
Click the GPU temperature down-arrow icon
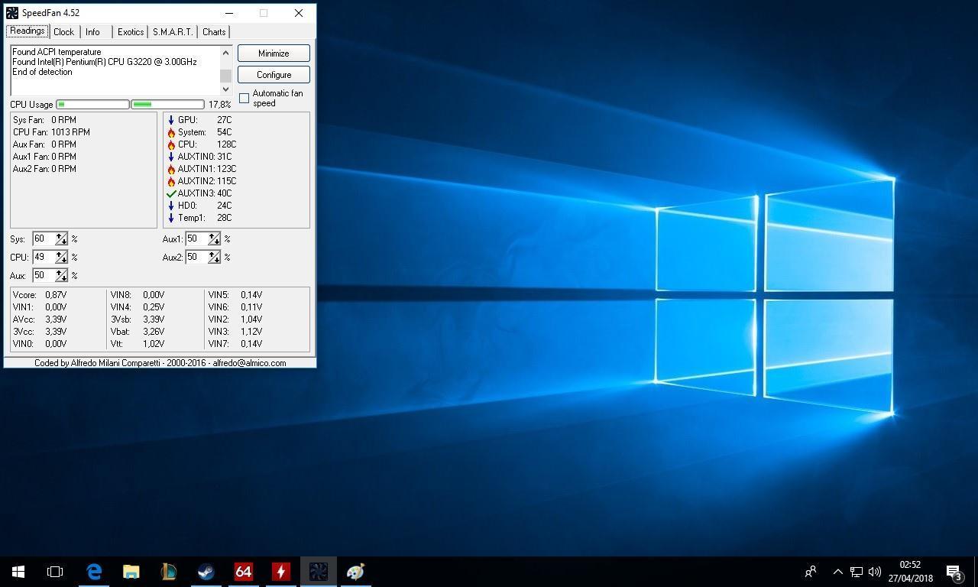[171, 120]
